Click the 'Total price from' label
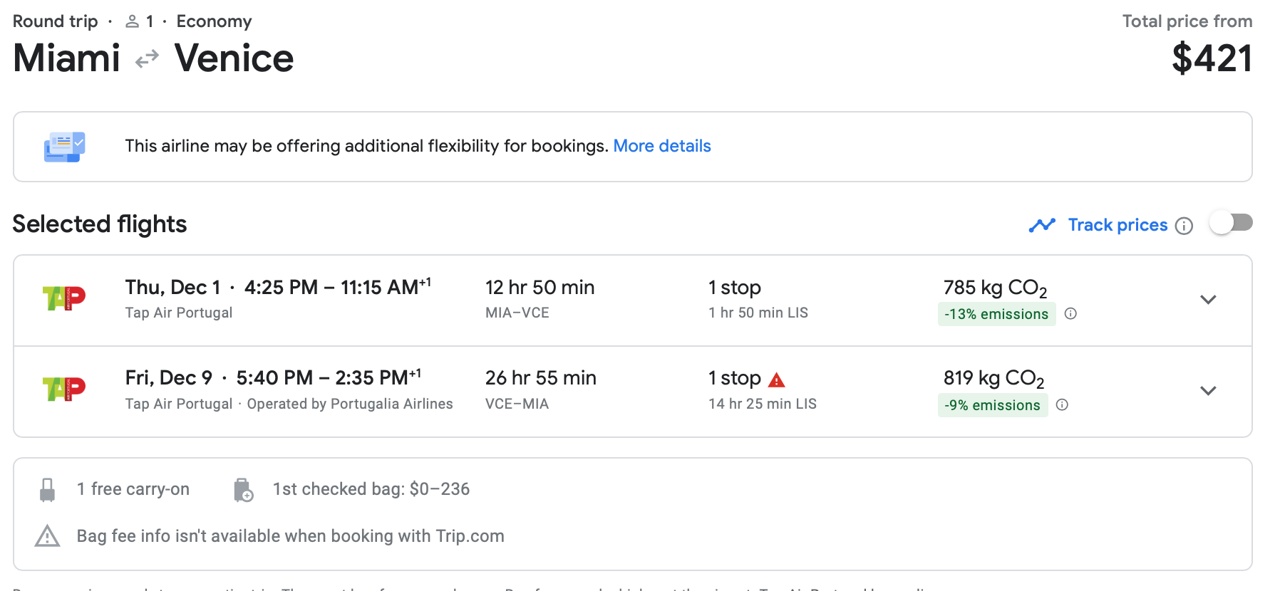 (x=1187, y=21)
